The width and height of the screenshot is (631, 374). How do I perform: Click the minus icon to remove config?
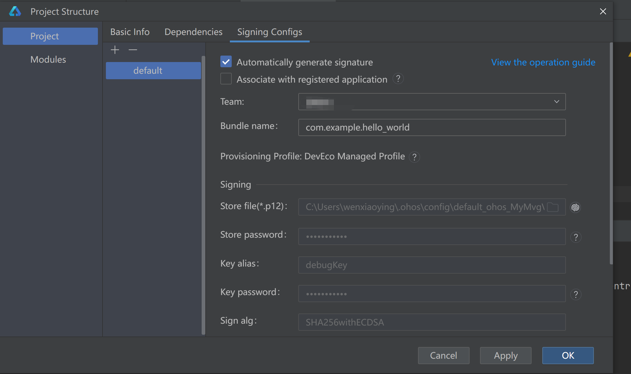click(x=133, y=50)
